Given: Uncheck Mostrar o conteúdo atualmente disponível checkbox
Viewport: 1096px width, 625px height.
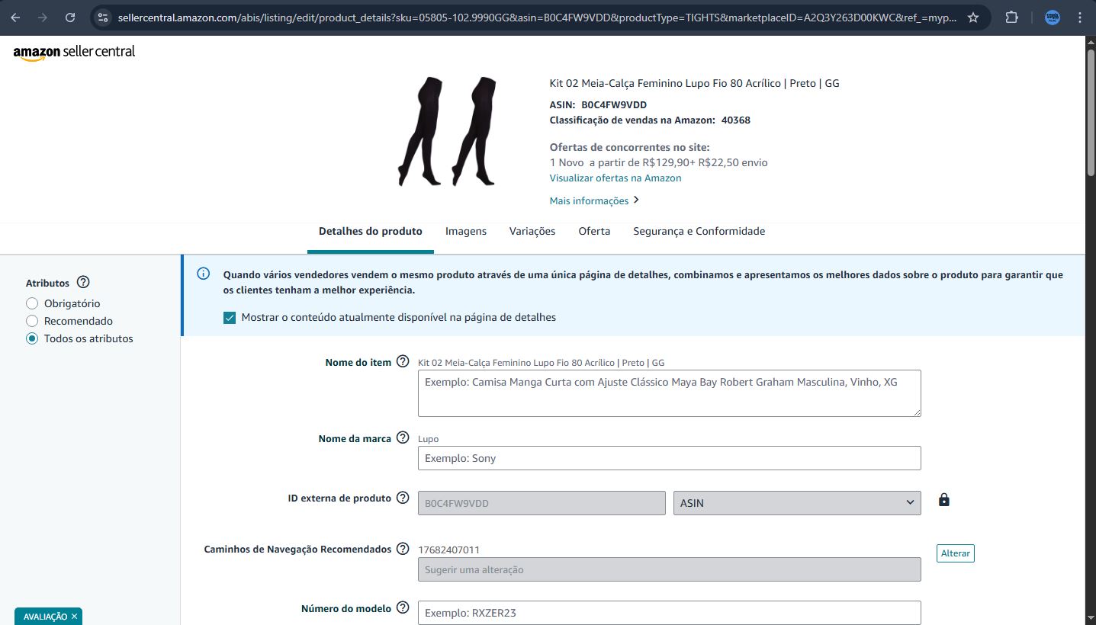Looking at the screenshot, I should pyautogui.click(x=230, y=317).
